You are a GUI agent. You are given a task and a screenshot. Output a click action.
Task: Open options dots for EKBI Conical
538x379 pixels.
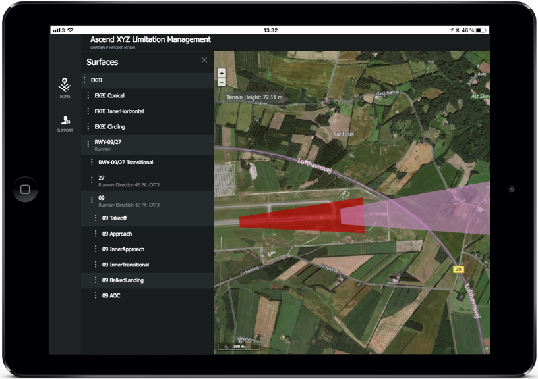pos(88,95)
